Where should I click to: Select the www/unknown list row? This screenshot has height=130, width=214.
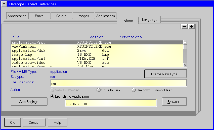[97, 47]
